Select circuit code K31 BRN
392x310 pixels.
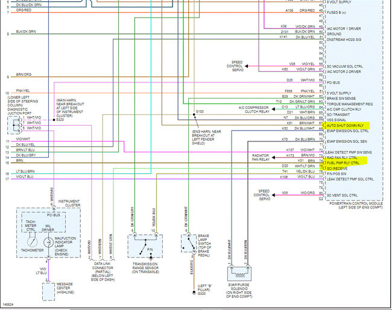[x=306, y=161]
